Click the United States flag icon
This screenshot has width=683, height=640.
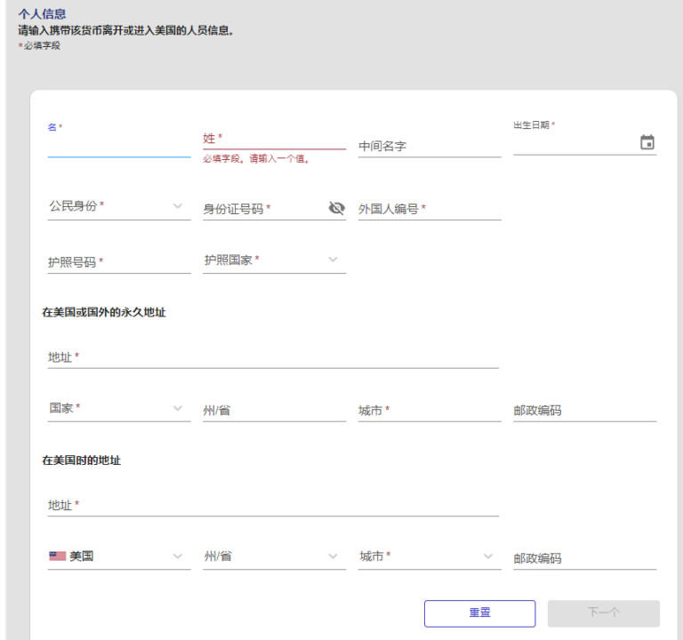58,556
